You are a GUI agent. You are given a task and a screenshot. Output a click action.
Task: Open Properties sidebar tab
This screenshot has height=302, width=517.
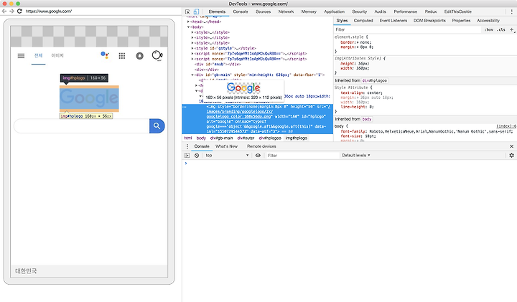coord(461,20)
